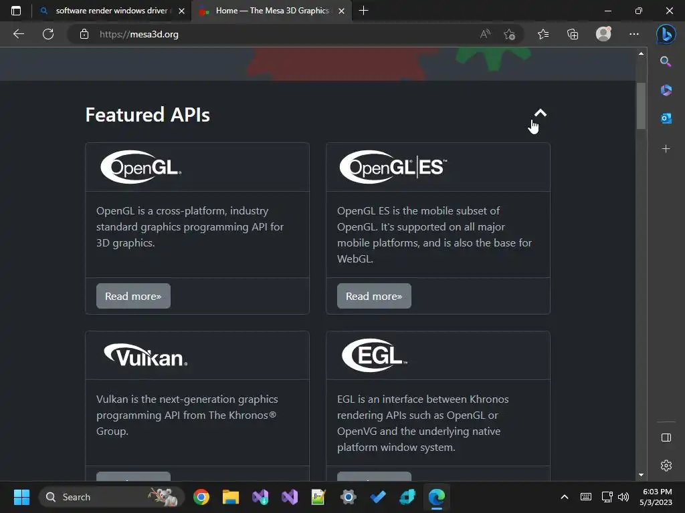Open Visual Studio Installer from the taskbar
The image size is (685, 513).
260,497
